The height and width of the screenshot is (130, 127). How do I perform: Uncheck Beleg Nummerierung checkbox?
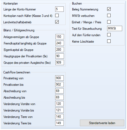tap(109, 9)
